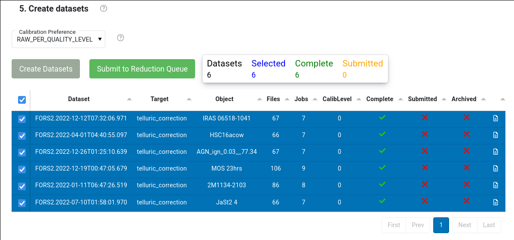Click the MOS 23hrs object cell
This screenshot has width=514, height=240.
(226, 168)
